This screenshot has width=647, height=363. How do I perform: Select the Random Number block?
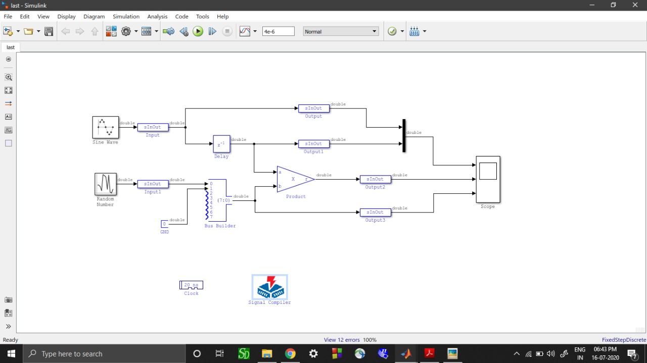[106, 184]
